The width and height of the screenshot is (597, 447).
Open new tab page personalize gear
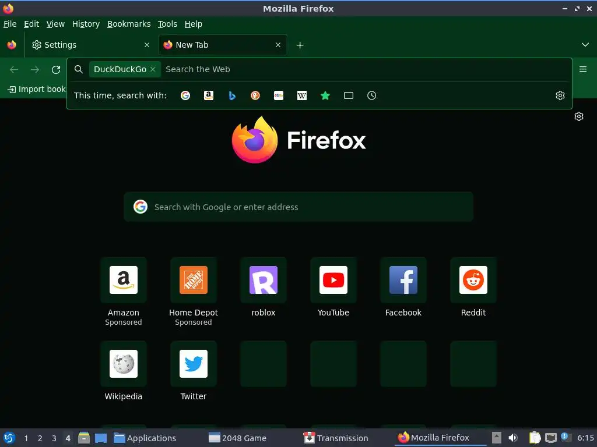click(579, 116)
